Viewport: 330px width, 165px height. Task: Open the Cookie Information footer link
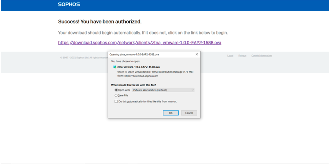click(x=262, y=56)
